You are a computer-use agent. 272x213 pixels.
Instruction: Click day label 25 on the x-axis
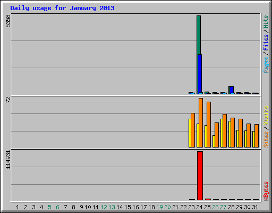tap(207, 207)
